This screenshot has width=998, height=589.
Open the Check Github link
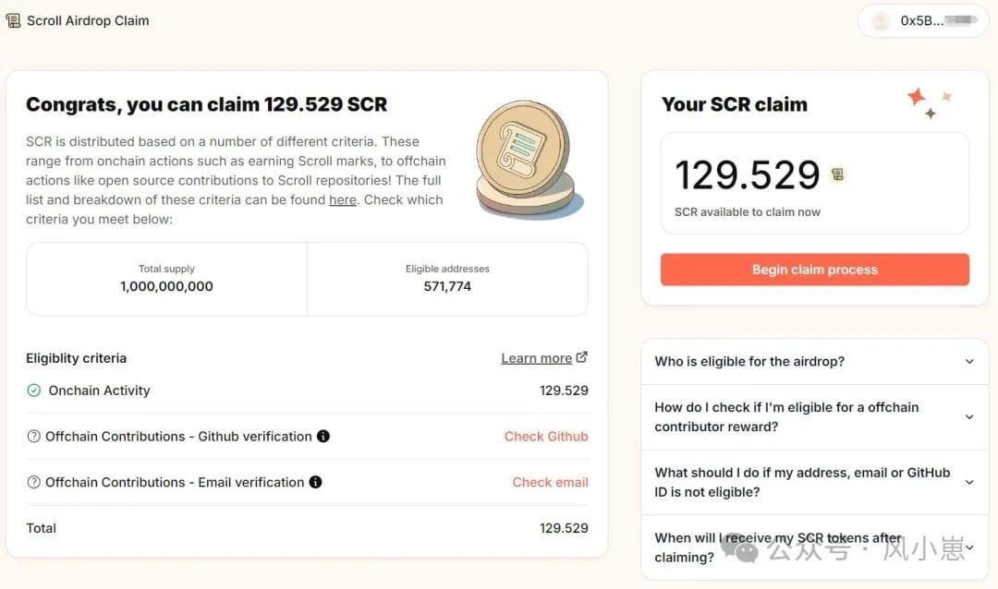click(x=546, y=437)
